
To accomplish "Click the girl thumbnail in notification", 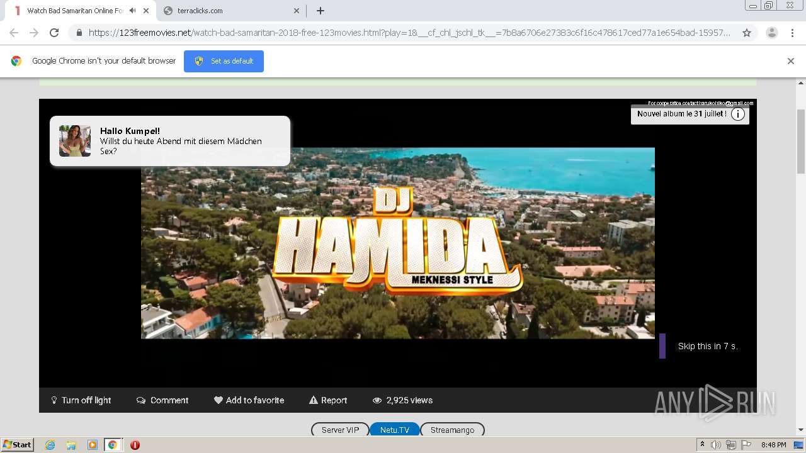I will pos(75,140).
